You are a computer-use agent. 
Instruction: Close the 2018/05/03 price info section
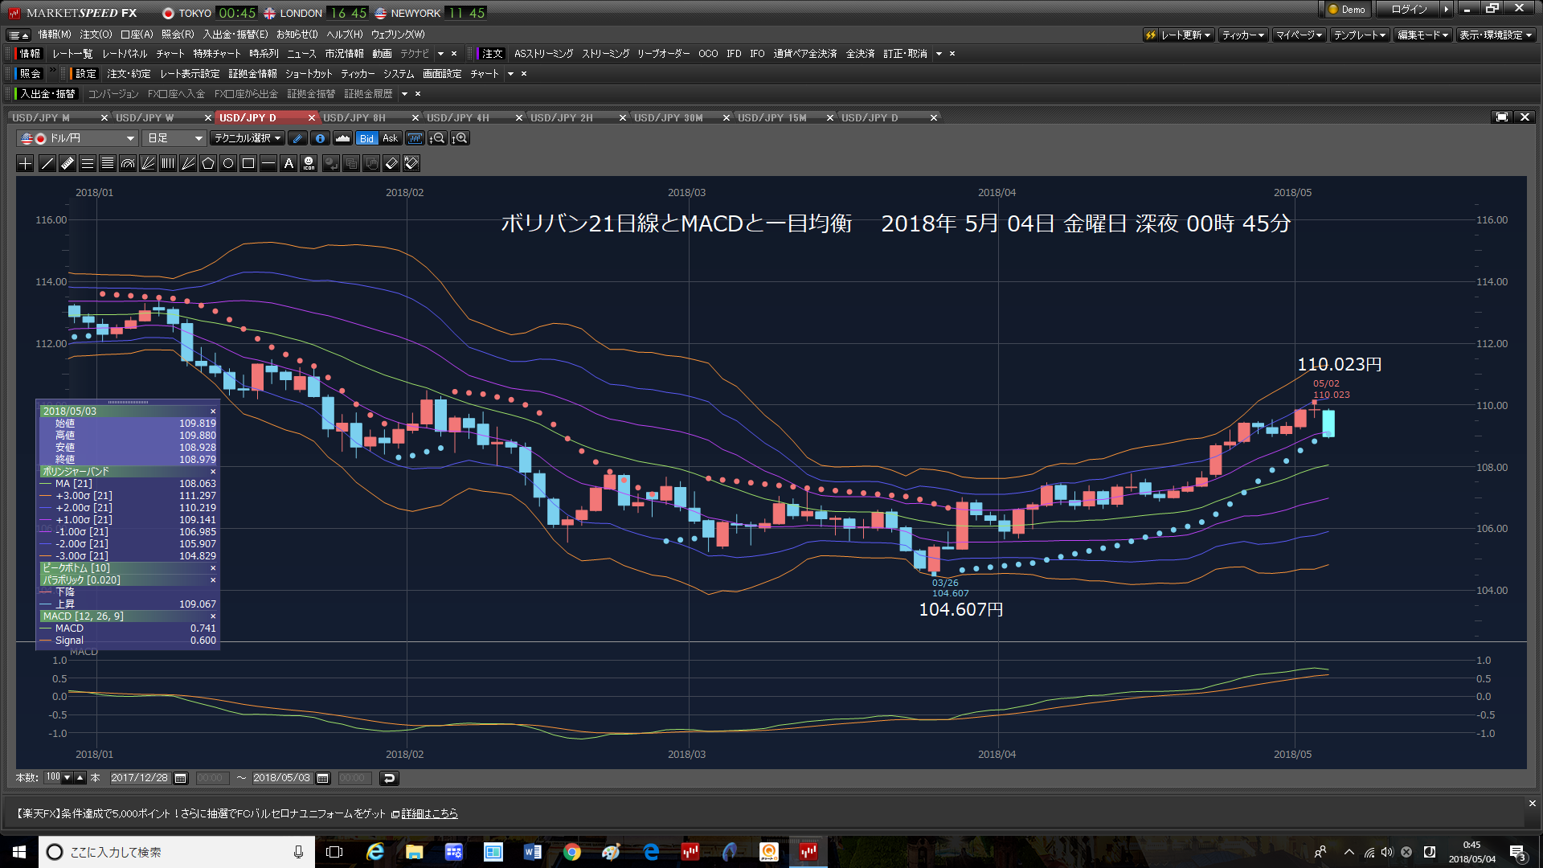click(x=213, y=411)
